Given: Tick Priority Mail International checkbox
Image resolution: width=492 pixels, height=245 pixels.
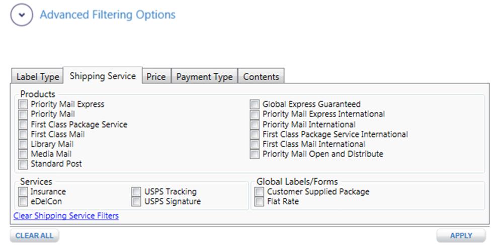Looking at the screenshot, I should [x=255, y=125].
